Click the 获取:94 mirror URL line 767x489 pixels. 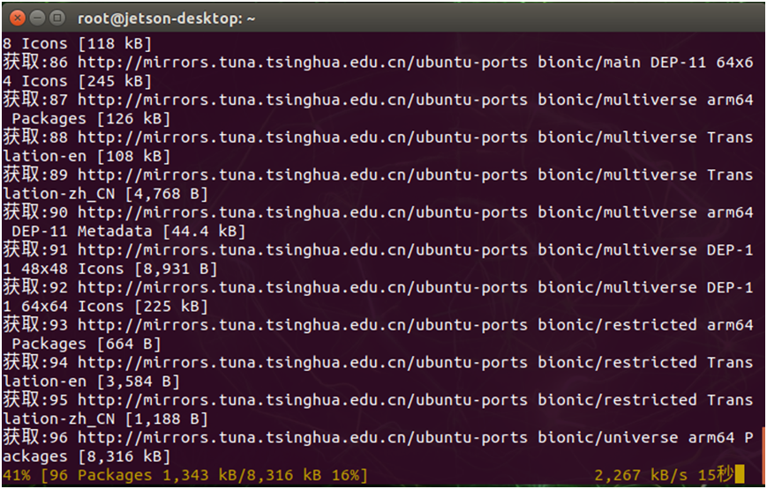coord(378,362)
